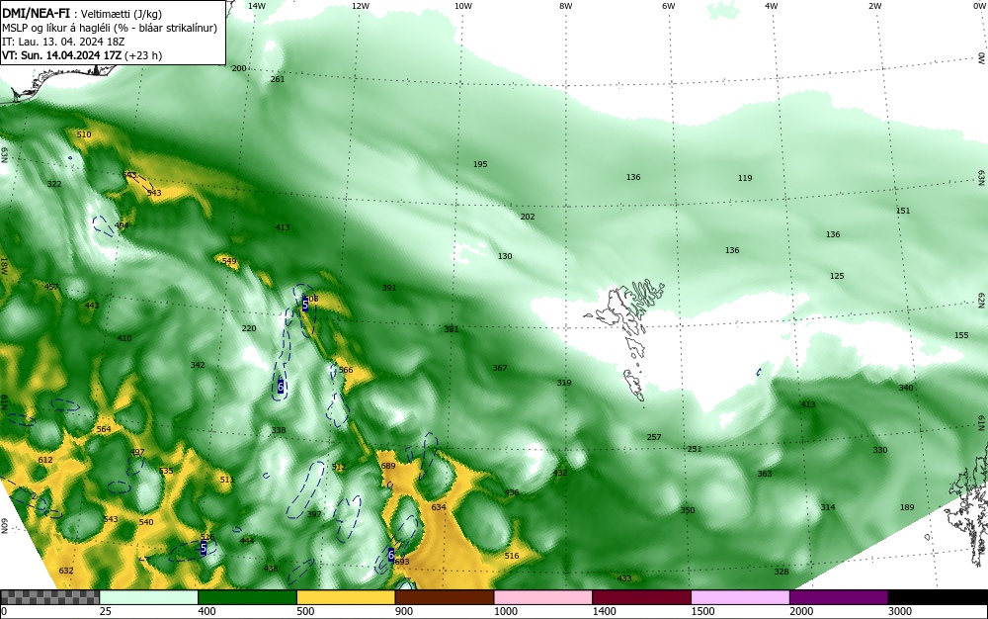Click the 2W longitude label
988x619 pixels.
874,6
